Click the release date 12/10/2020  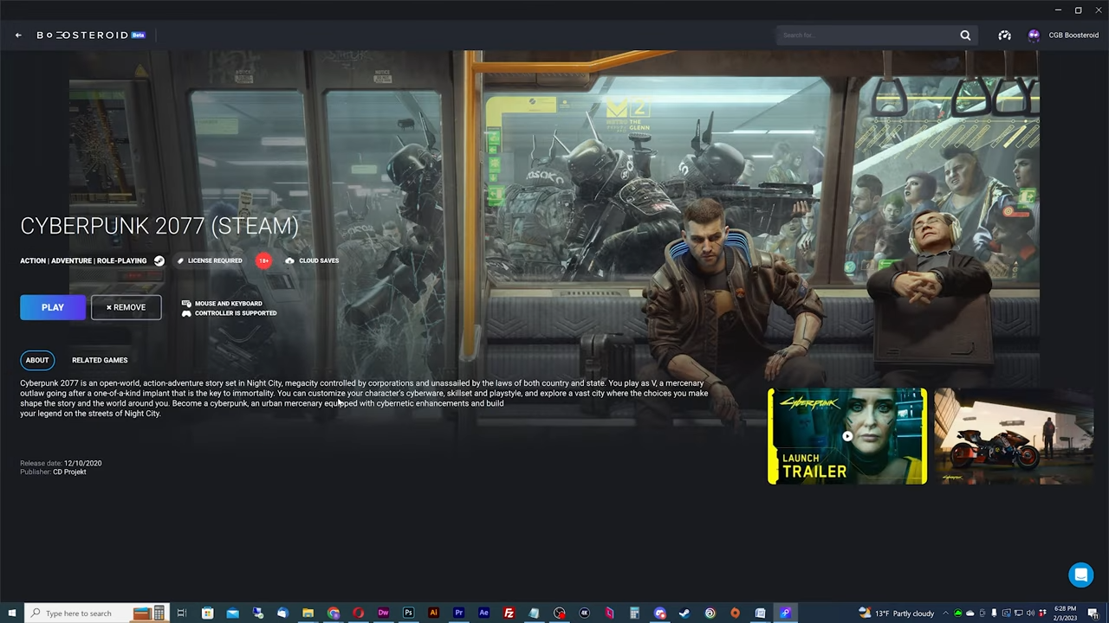[x=82, y=463]
